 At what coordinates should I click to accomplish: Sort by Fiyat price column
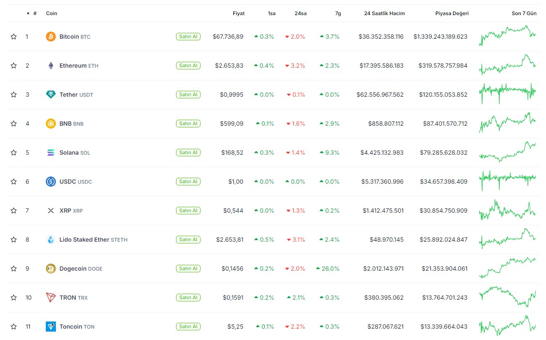[x=239, y=13]
